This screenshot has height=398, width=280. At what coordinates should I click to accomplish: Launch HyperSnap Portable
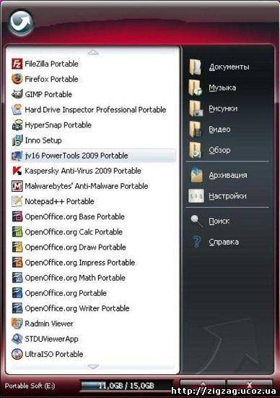[93, 125]
